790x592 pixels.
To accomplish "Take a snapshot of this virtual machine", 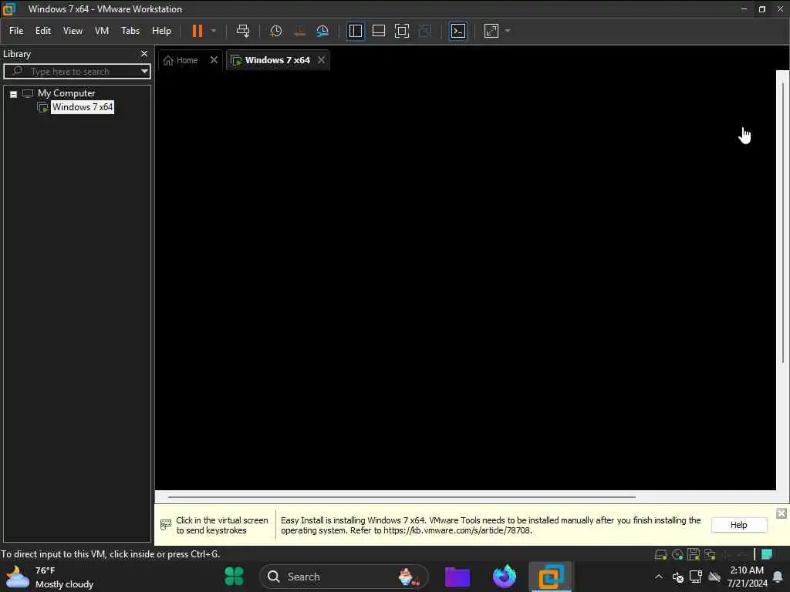I will (275, 31).
